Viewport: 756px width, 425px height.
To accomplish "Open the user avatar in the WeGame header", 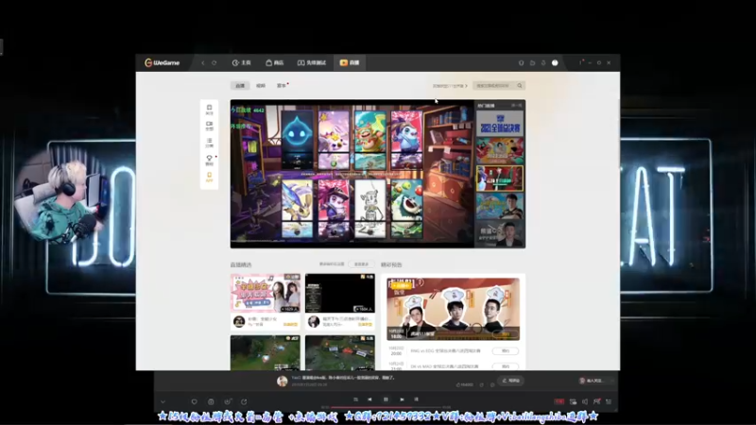I will click(555, 62).
